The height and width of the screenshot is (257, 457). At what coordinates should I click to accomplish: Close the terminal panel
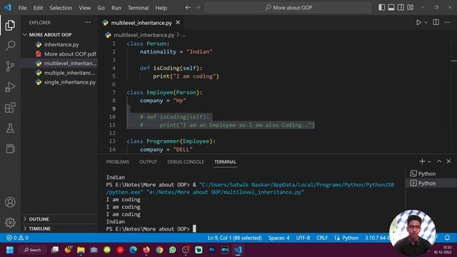448,161
